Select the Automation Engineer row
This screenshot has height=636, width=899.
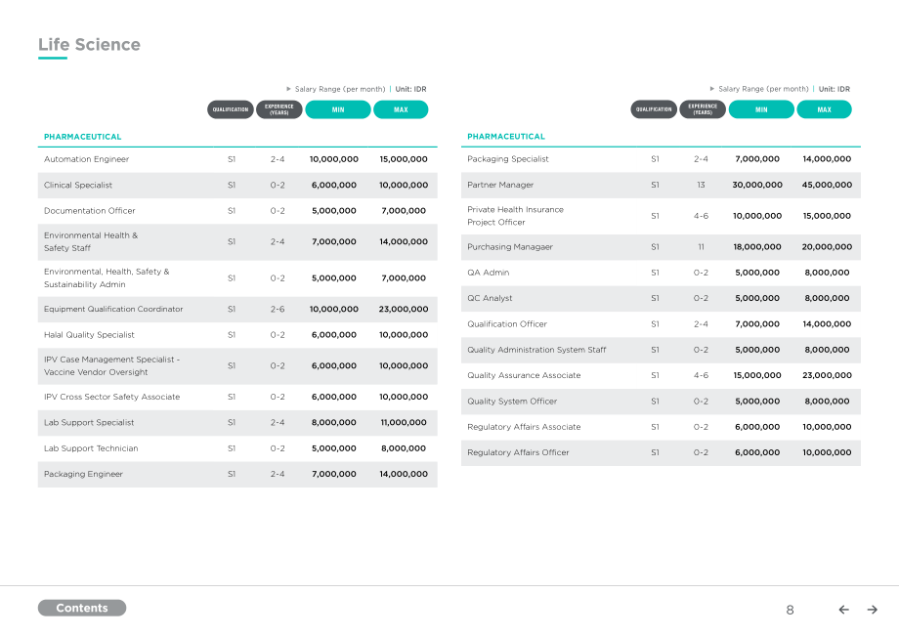[237, 159]
